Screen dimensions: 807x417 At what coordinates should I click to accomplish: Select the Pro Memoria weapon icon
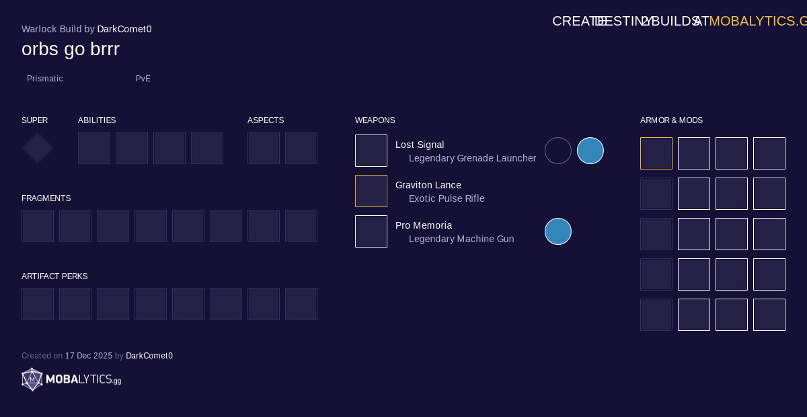click(x=371, y=231)
